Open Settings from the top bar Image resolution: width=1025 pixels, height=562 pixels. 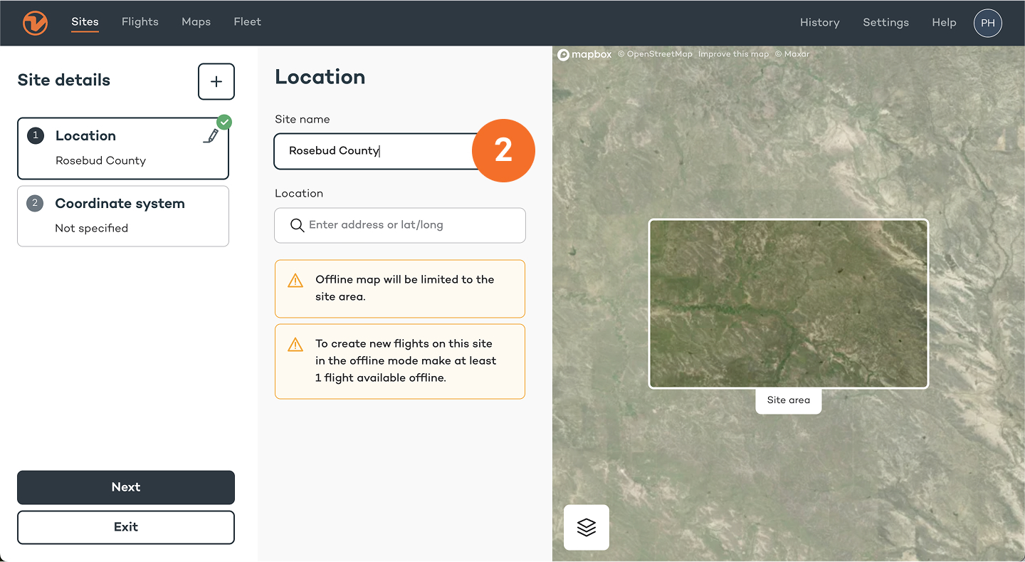tap(885, 23)
